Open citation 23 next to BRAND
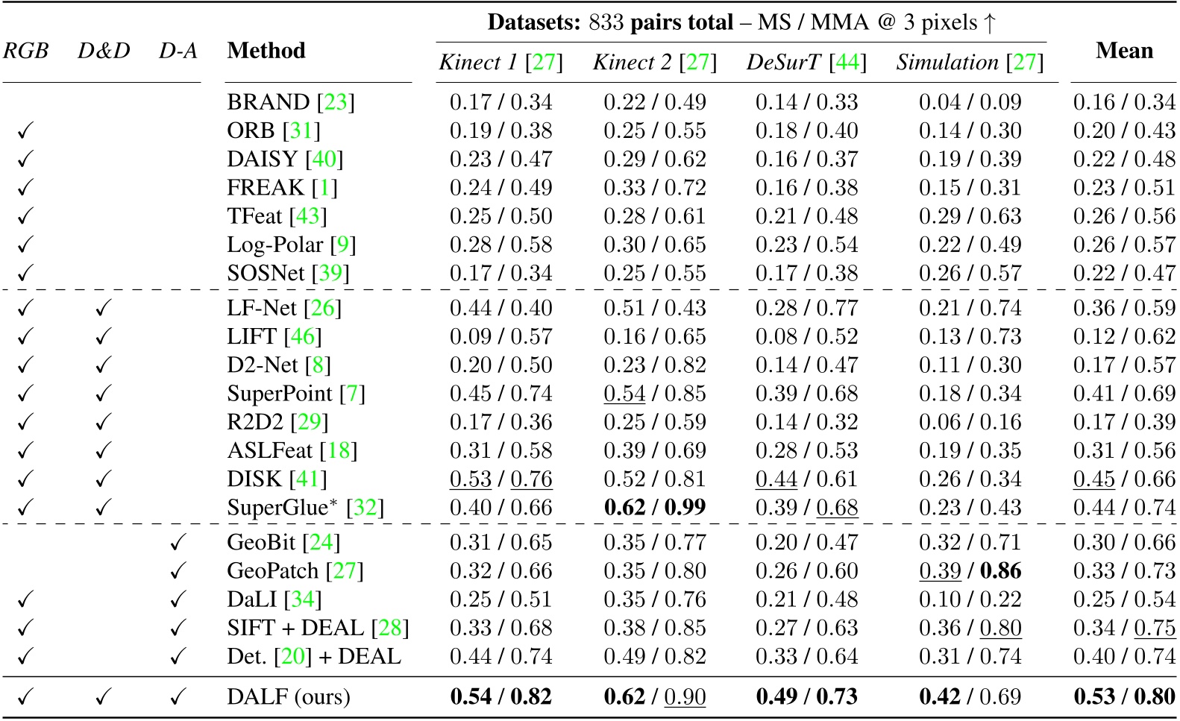This screenshot has height=721, width=1180. tap(336, 102)
